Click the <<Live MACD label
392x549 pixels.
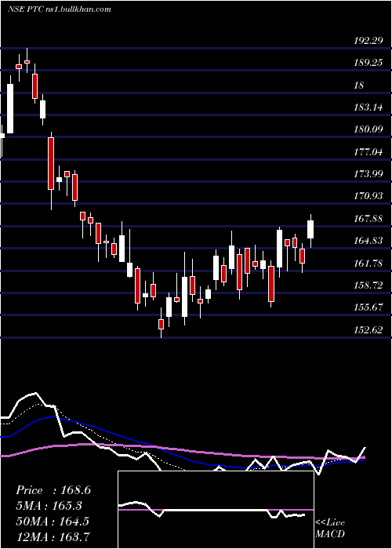pyautogui.click(x=330, y=528)
